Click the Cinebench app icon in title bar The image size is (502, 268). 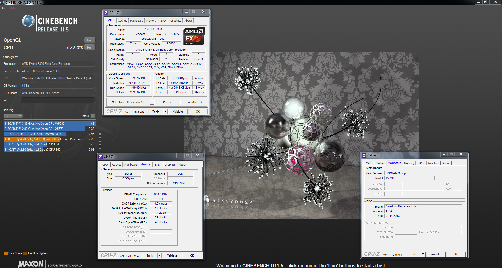2,2
